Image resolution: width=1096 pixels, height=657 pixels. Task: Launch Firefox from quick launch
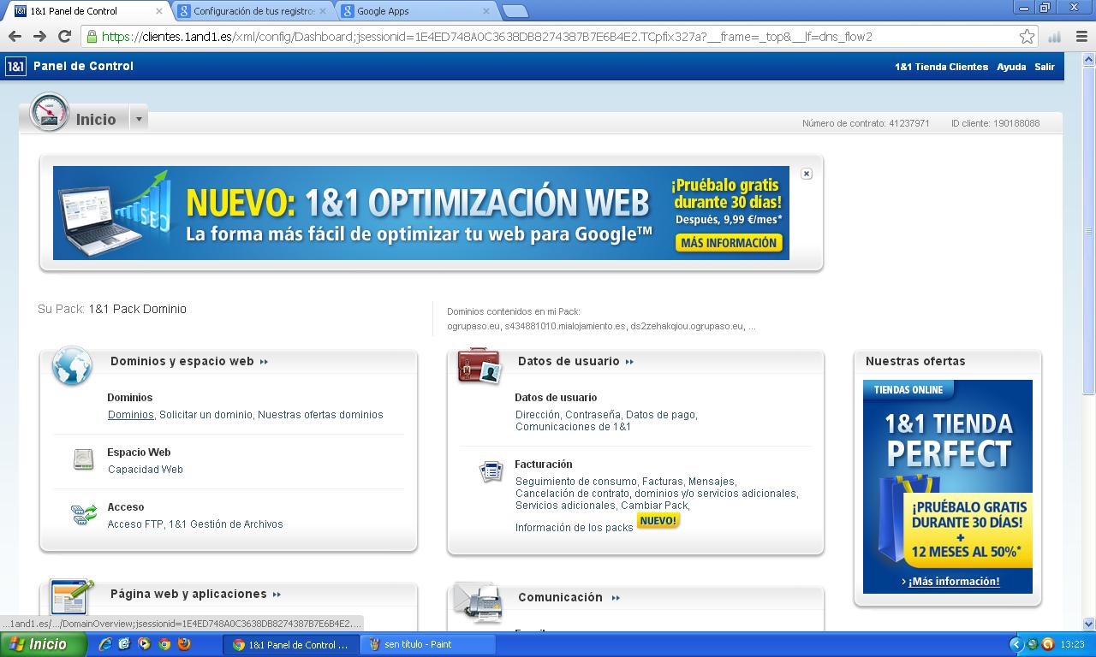pyautogui.click(x=183, y=644)
